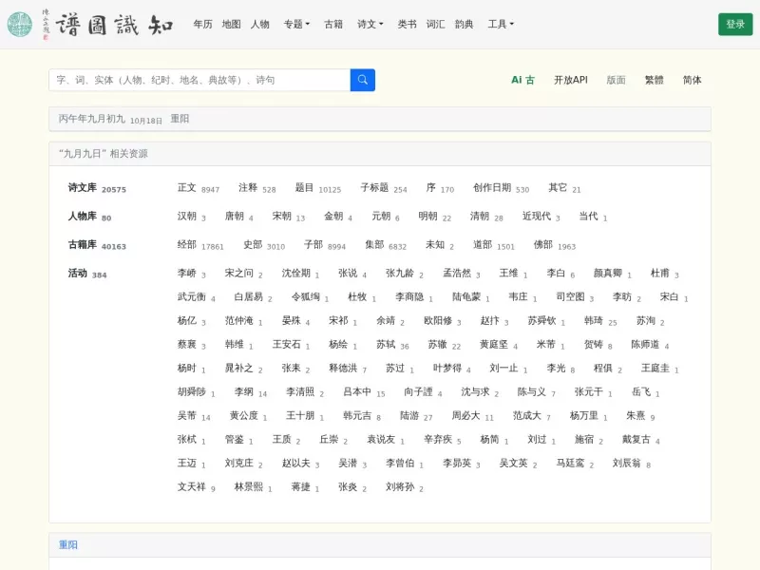The height and width of the screenshot is (570, 760).
Task: Click the 丙午年九月初九 date text
Action: point(91,119)
